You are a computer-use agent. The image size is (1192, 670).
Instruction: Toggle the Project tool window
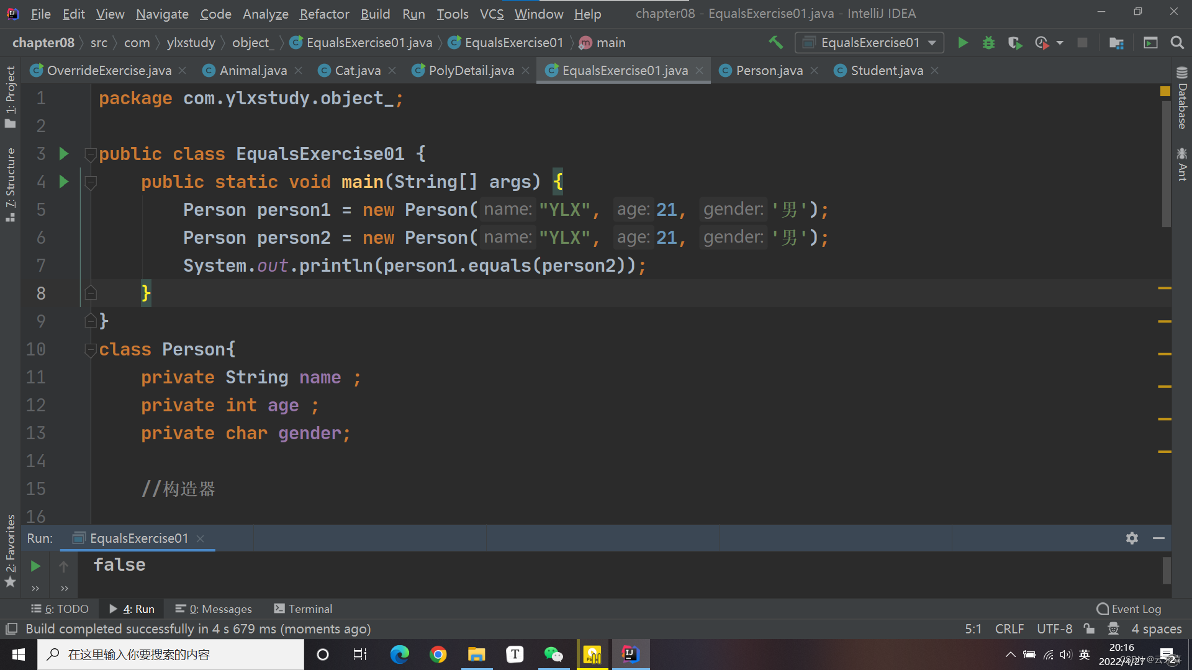coord(10,97)
